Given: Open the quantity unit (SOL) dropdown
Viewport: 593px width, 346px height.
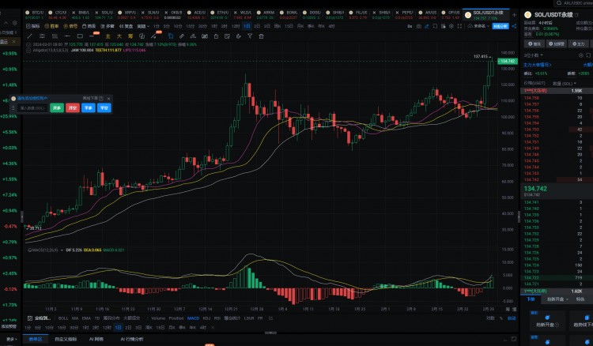Looking at the screenshot, I should [x=565, y=84].
